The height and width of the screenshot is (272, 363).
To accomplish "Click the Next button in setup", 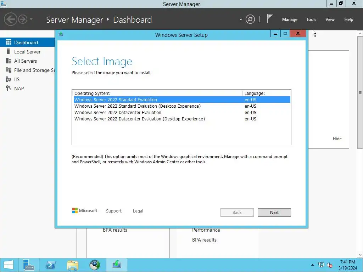I will pos(274,212).
